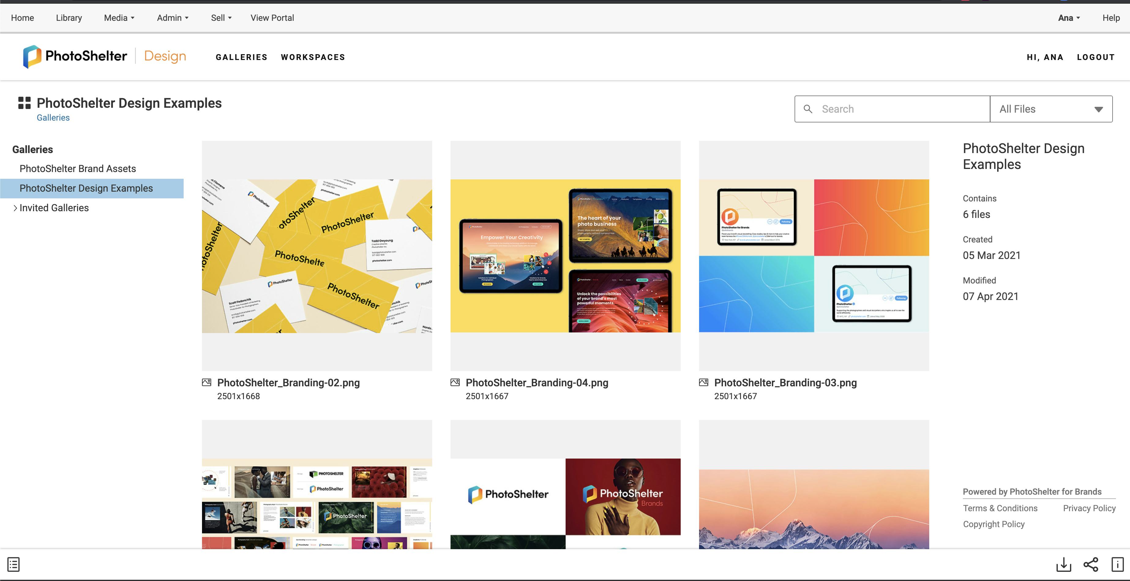Click the PhotoShelter Design logo
Screen dimensions: 1130x581
point(104,57)
